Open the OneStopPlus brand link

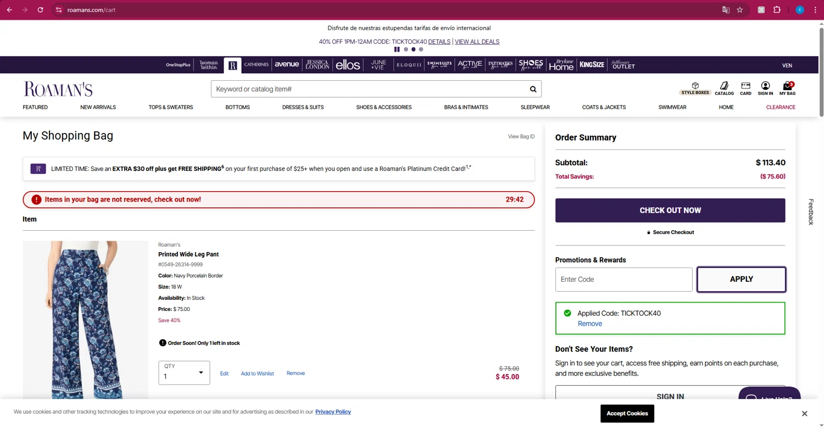click(178, 65)
